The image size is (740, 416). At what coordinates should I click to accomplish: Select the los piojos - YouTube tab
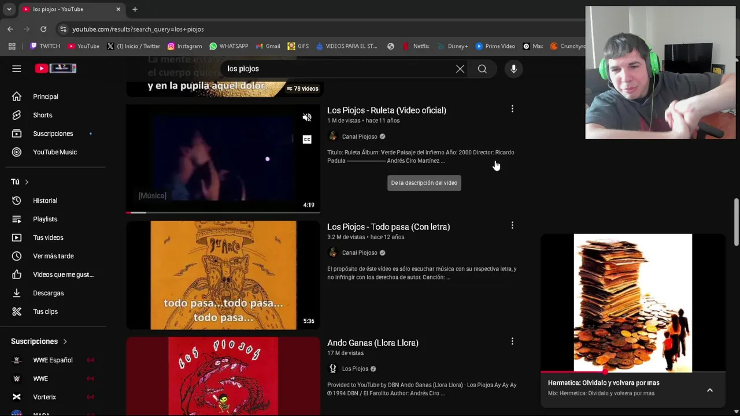point(71,9)
